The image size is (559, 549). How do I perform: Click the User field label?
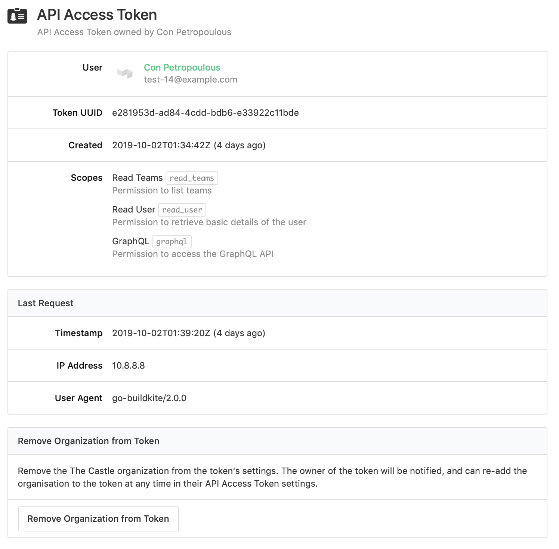click(92, 68)
